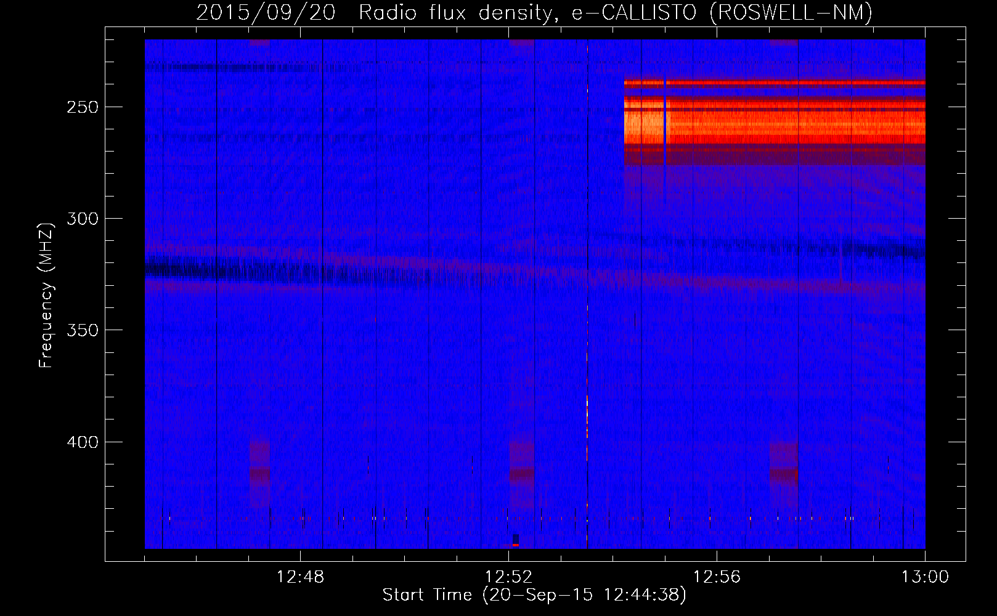Click the thin red emission line above 250 MHz
The height and width of the screenshot is (616, 997).
point(775,82)
